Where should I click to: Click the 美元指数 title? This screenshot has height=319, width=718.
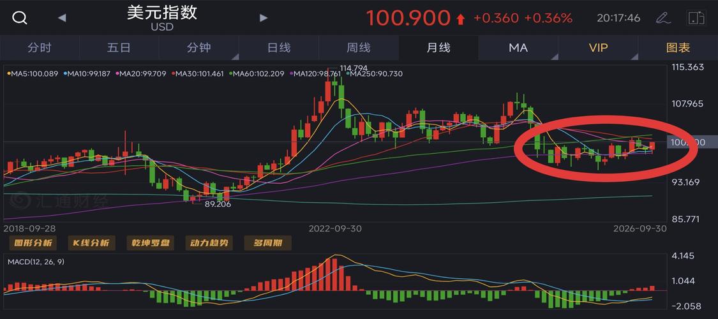click(162, 12)
